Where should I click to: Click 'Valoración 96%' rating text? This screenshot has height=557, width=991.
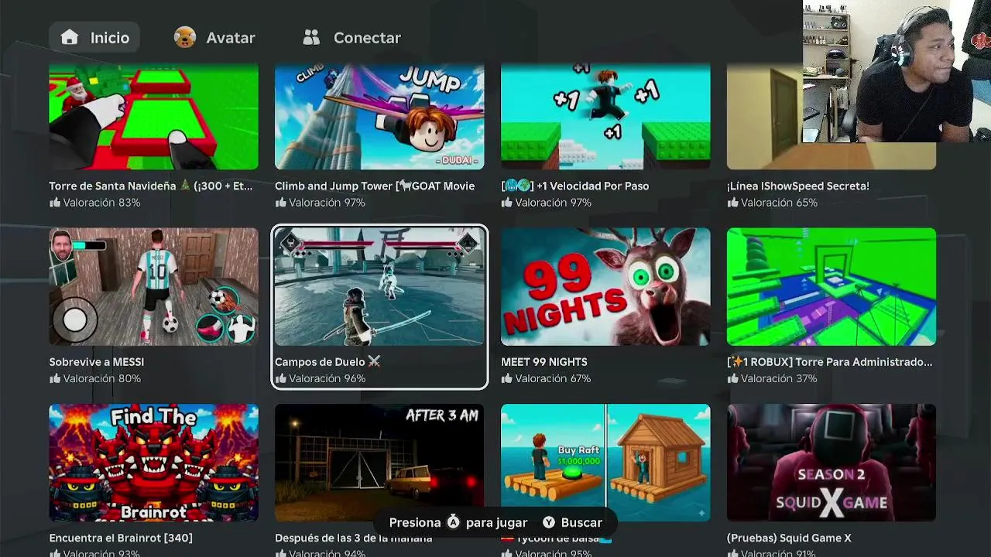click(x=327, y=378)
